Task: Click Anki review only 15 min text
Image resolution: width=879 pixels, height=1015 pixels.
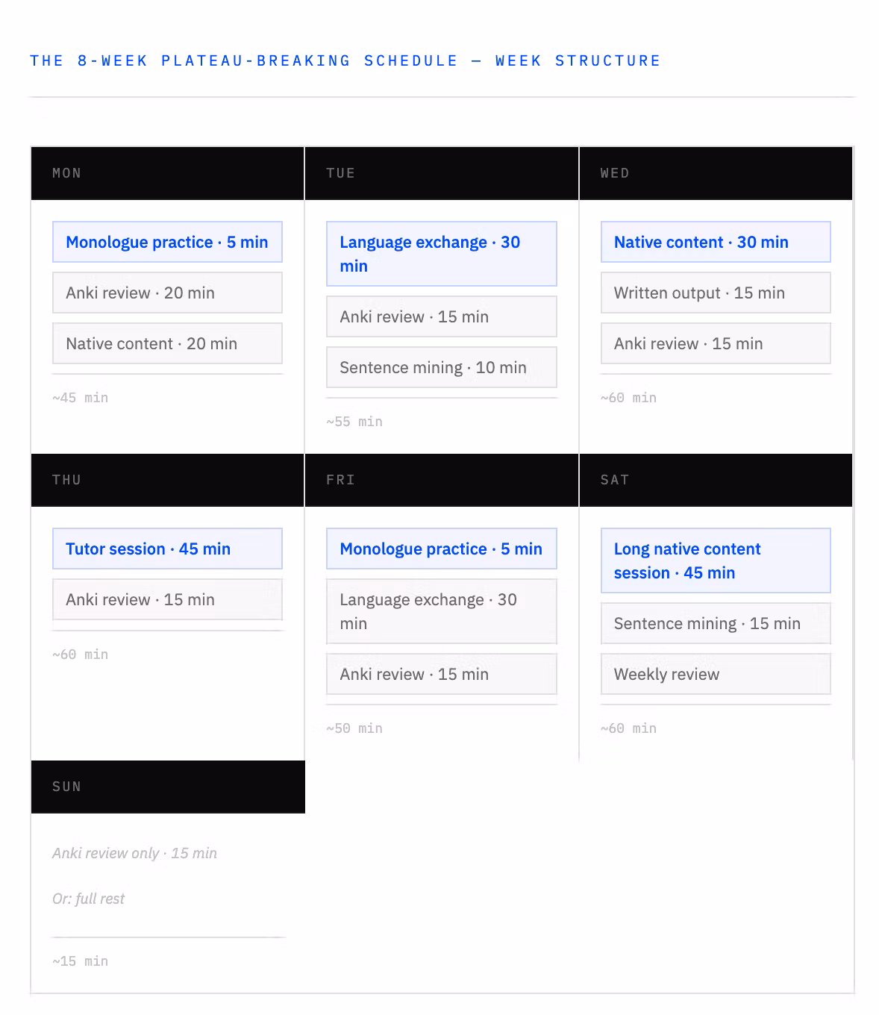Action: pos(134,853)
